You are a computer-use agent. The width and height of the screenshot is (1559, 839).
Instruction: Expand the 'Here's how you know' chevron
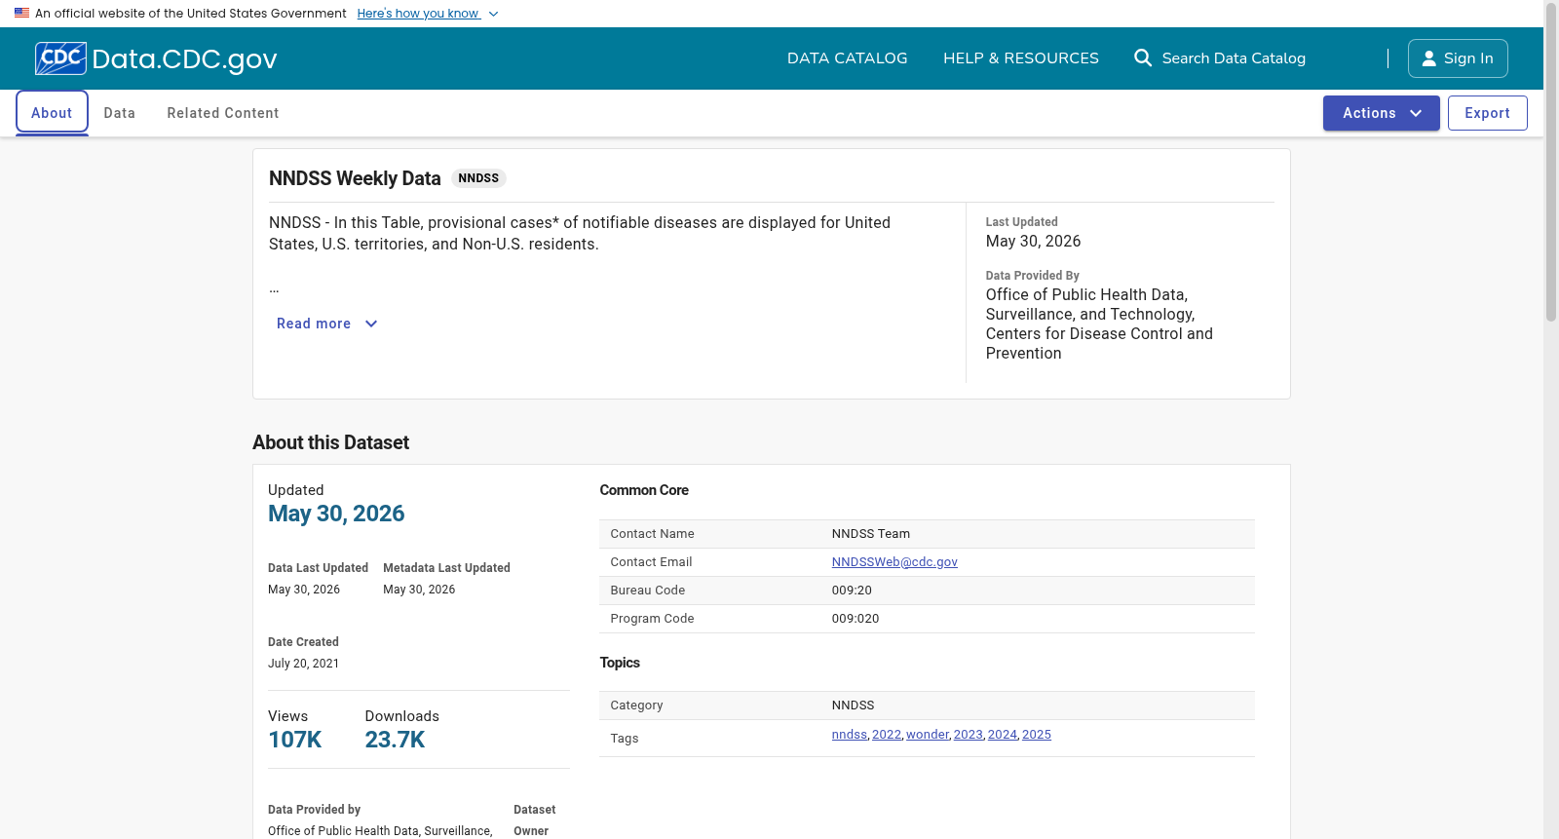point(493,14)
